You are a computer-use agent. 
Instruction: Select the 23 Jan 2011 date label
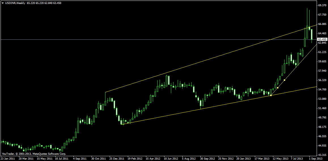click(x=8, y=159)
